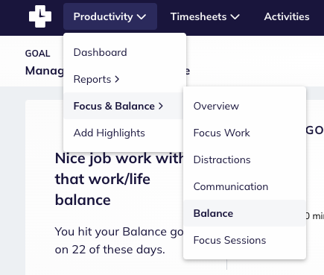
Task: Click the RescueTime cross logo icon
Action: tap(40, 16)
